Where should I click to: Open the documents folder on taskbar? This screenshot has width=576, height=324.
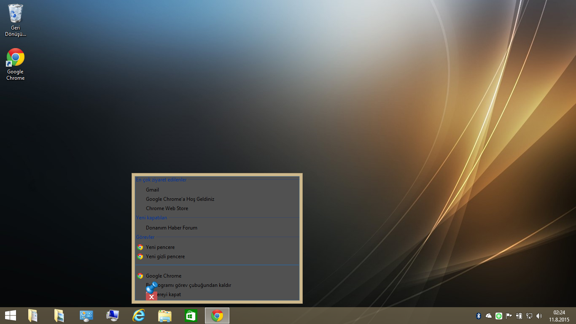pos(33,316)
